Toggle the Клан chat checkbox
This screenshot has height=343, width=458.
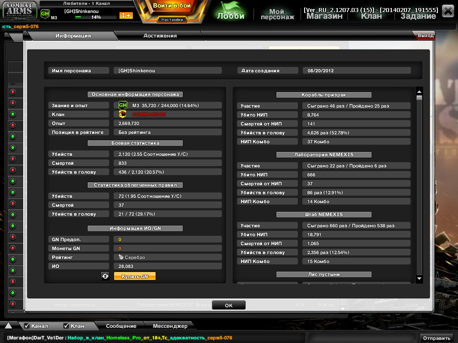coord(66,326)
